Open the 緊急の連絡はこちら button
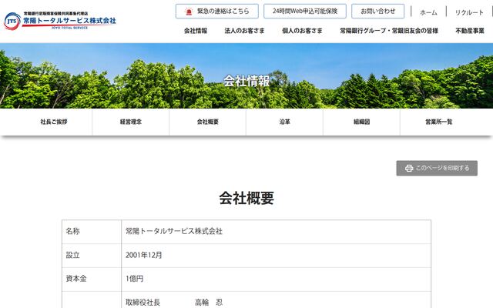Screen dimensions: 493x308 (x=217, y=12)
